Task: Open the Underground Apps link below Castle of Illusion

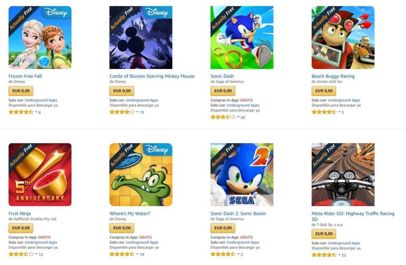Action: point(142,100)
